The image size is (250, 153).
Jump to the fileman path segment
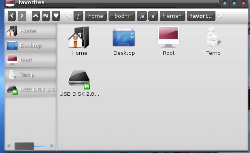click(172, 16)
